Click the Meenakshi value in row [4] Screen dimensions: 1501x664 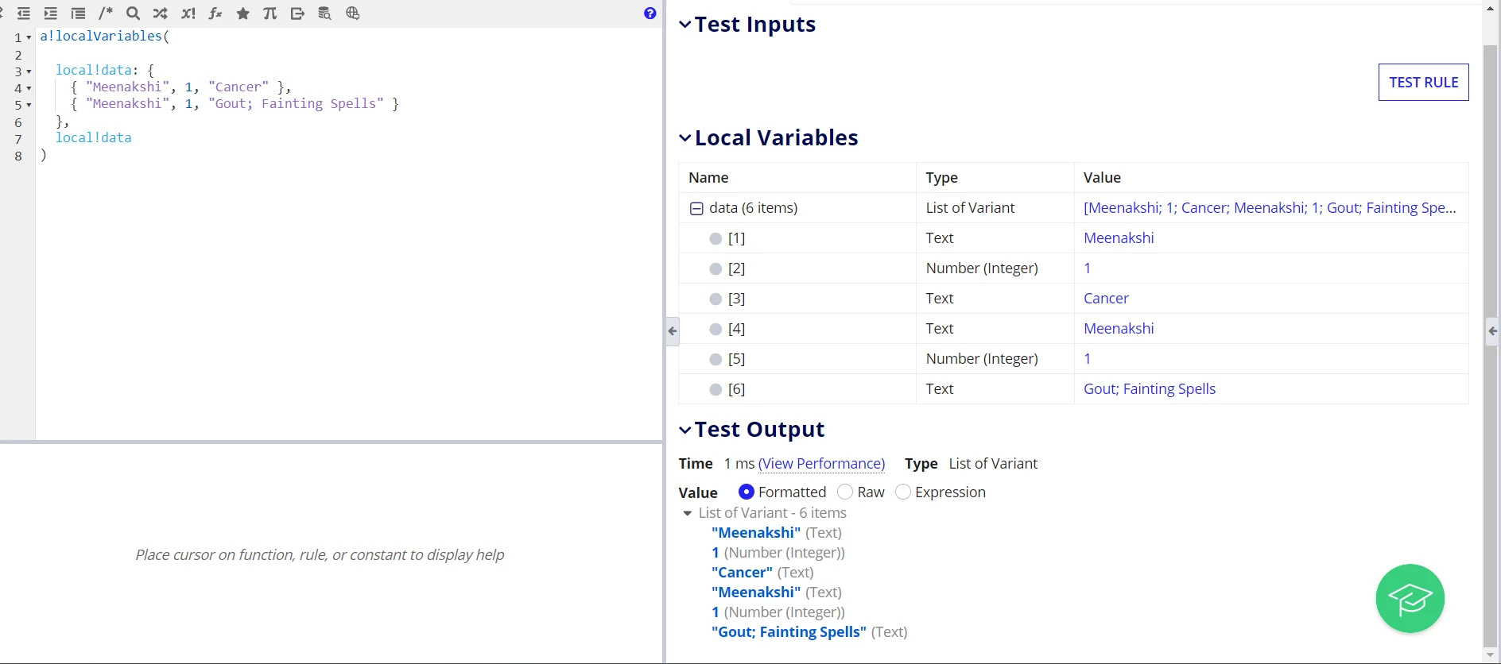(1119, 328)
